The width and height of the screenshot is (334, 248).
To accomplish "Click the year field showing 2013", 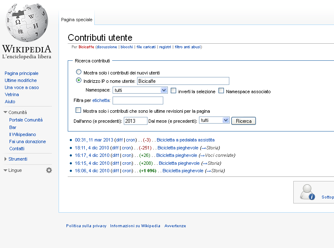I will [135, 121].
